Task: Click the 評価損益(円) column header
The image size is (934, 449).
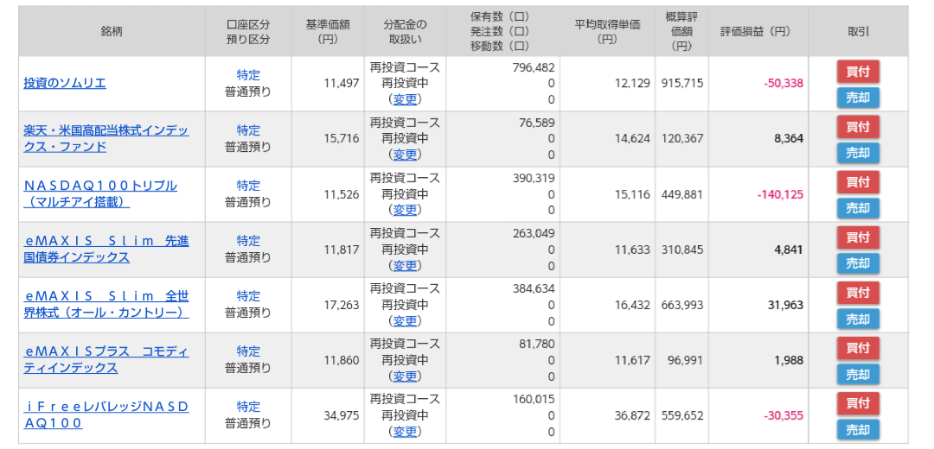Action: tap(758, 32)
